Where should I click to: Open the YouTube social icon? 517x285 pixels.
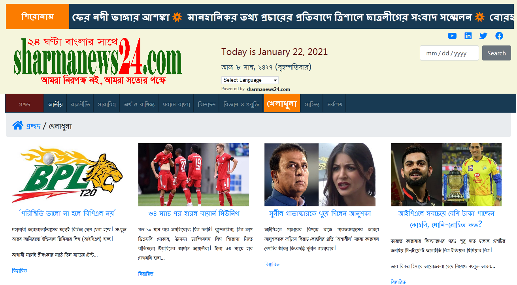pos(452,36)
